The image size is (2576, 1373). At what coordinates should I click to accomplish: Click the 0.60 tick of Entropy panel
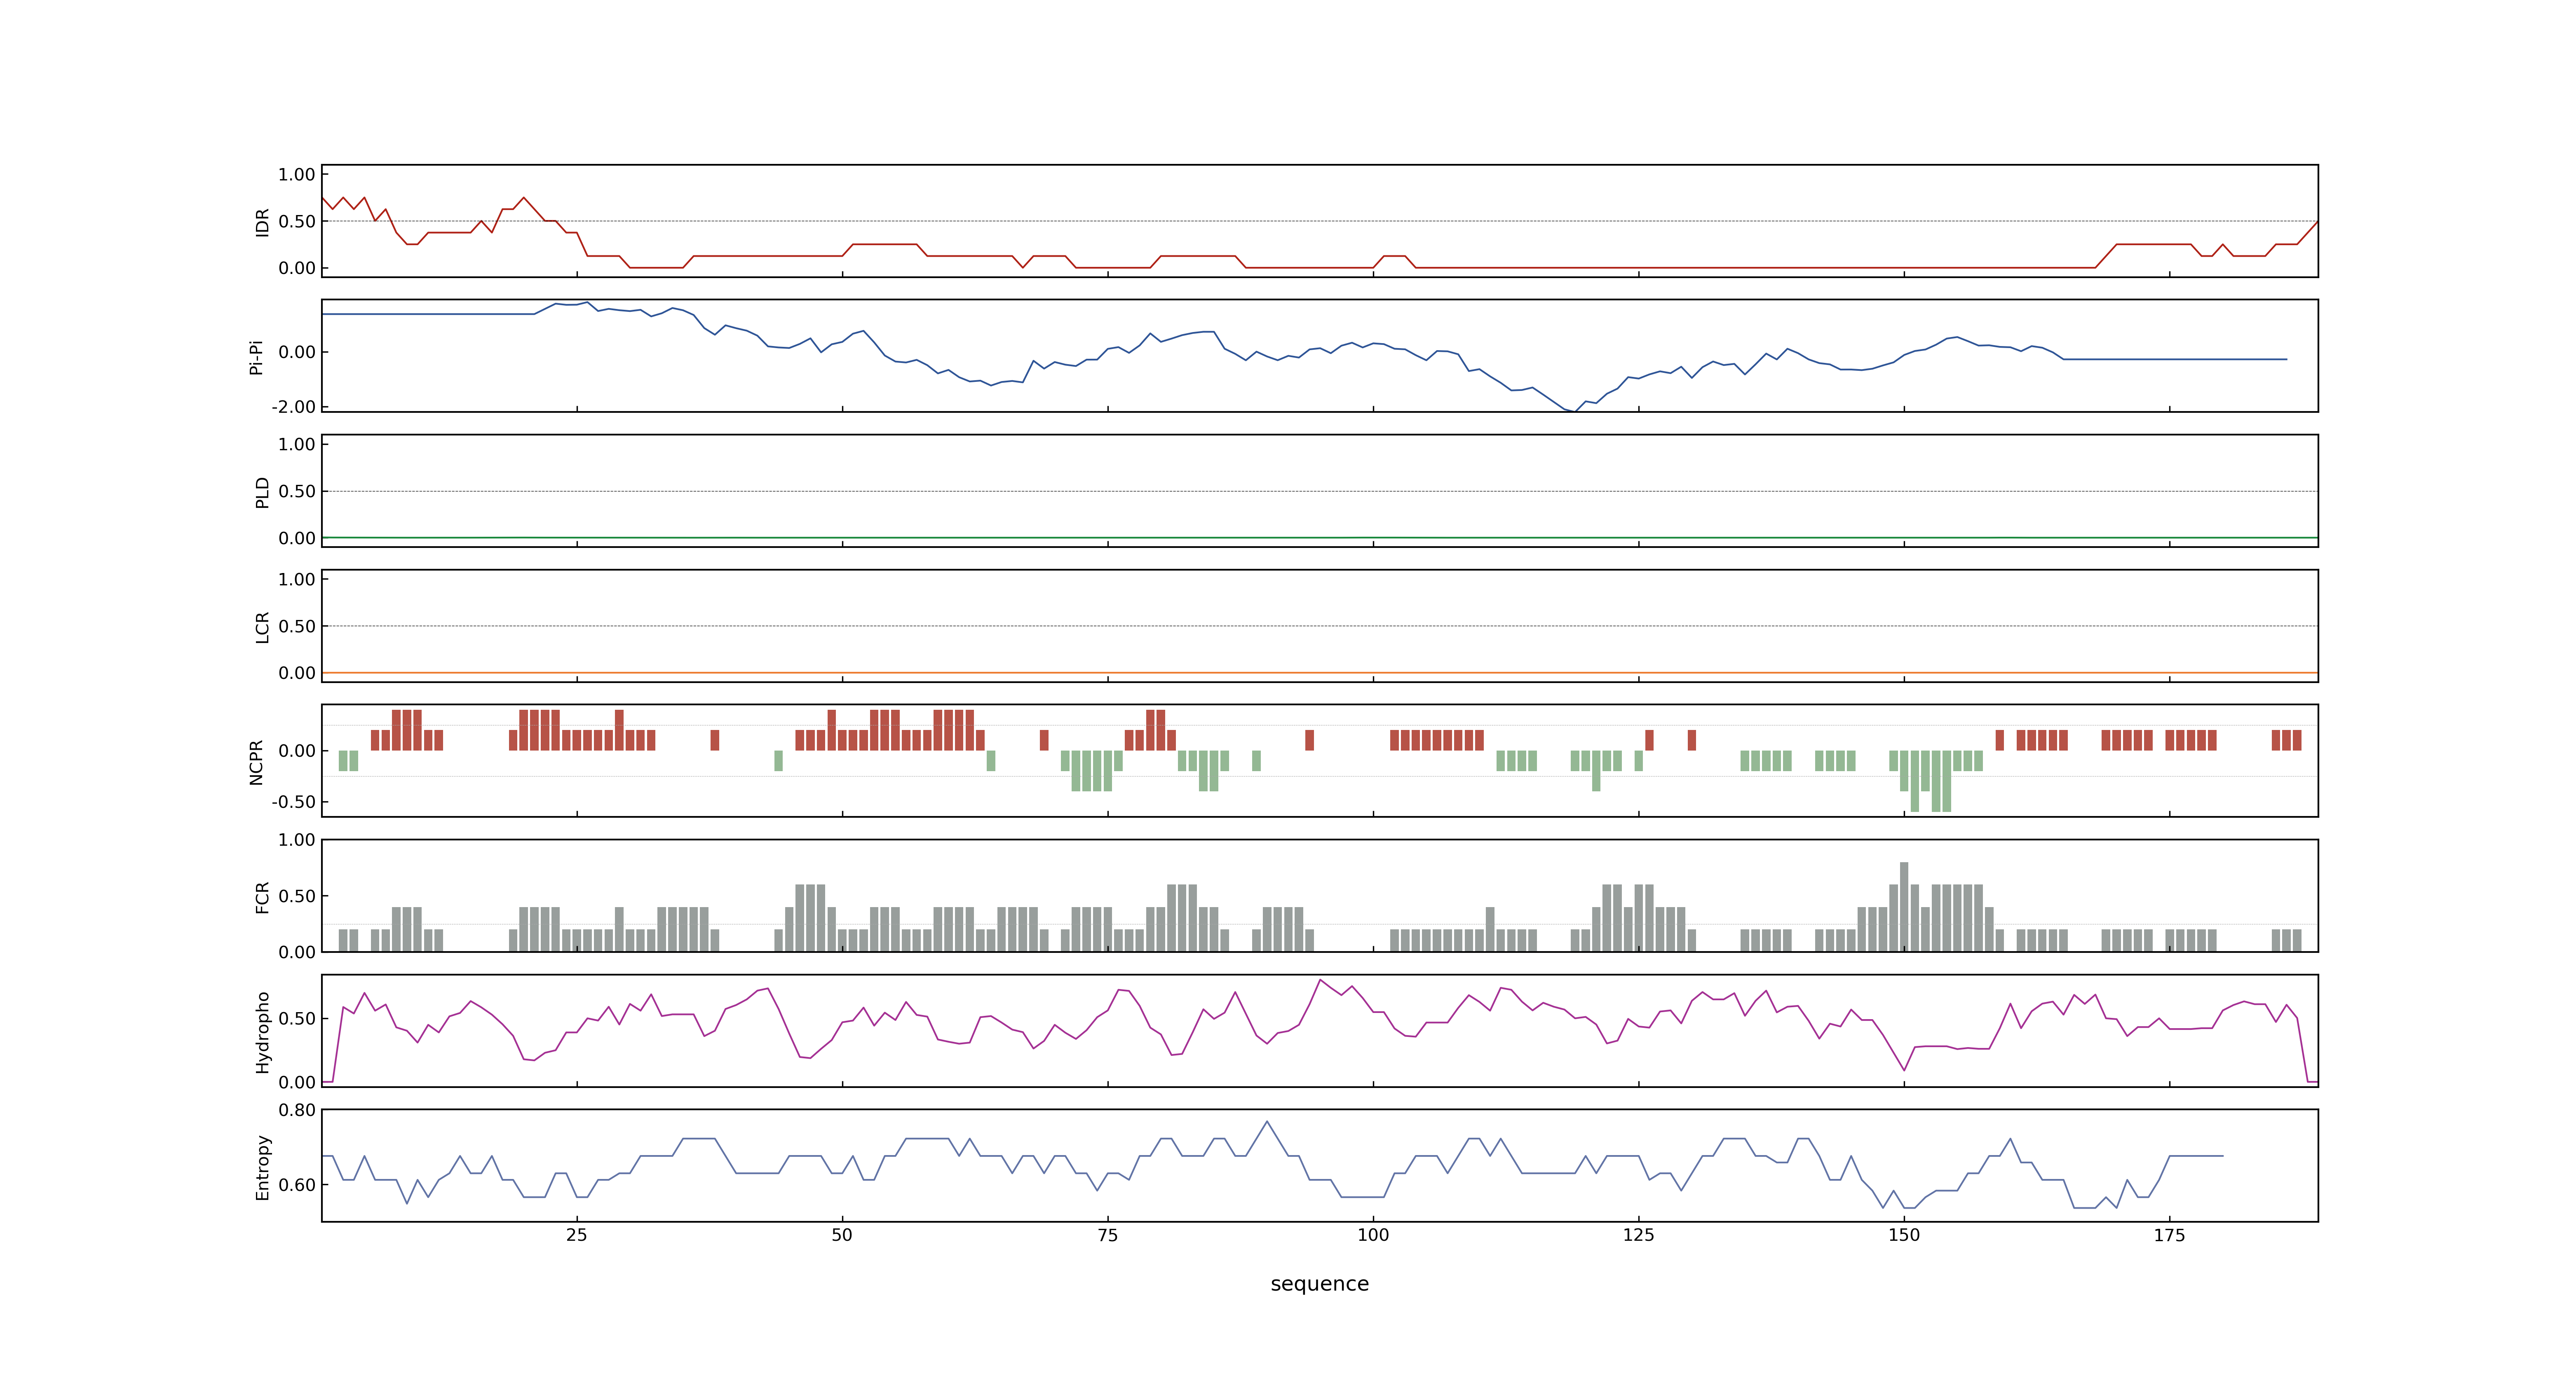coord(297,1185)
